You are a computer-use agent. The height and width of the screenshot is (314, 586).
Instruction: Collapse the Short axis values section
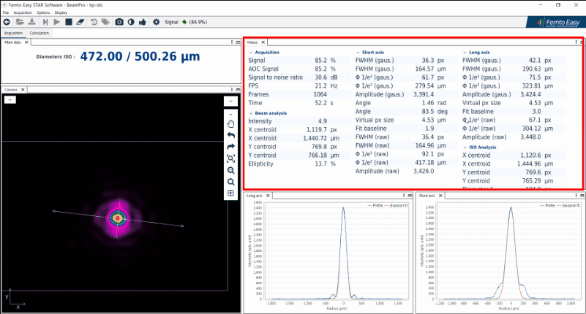(x=358, y=53)
